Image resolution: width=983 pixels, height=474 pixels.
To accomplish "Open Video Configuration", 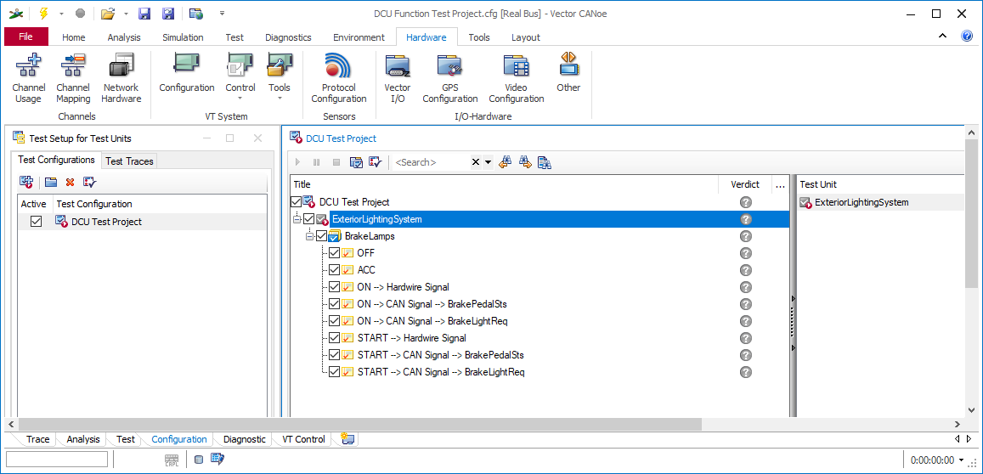I will pyautogui.click(x=517, y=78).
